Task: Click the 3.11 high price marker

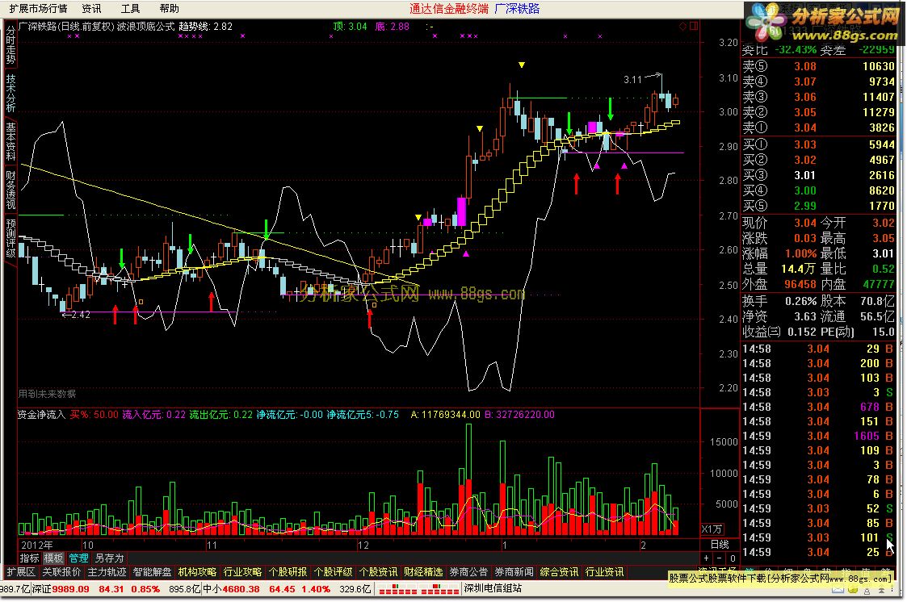Action: 633,80
